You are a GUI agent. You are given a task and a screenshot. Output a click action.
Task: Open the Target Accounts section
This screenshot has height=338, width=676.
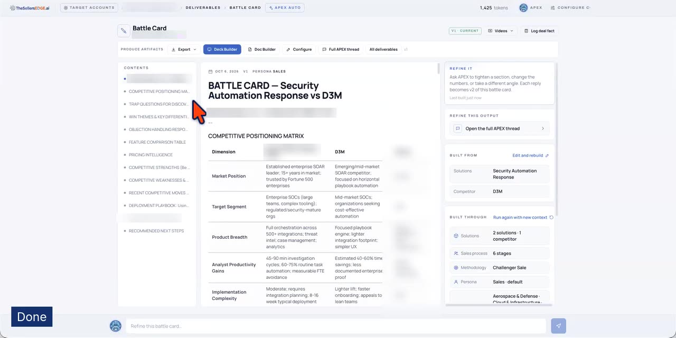tap(89, 8)
